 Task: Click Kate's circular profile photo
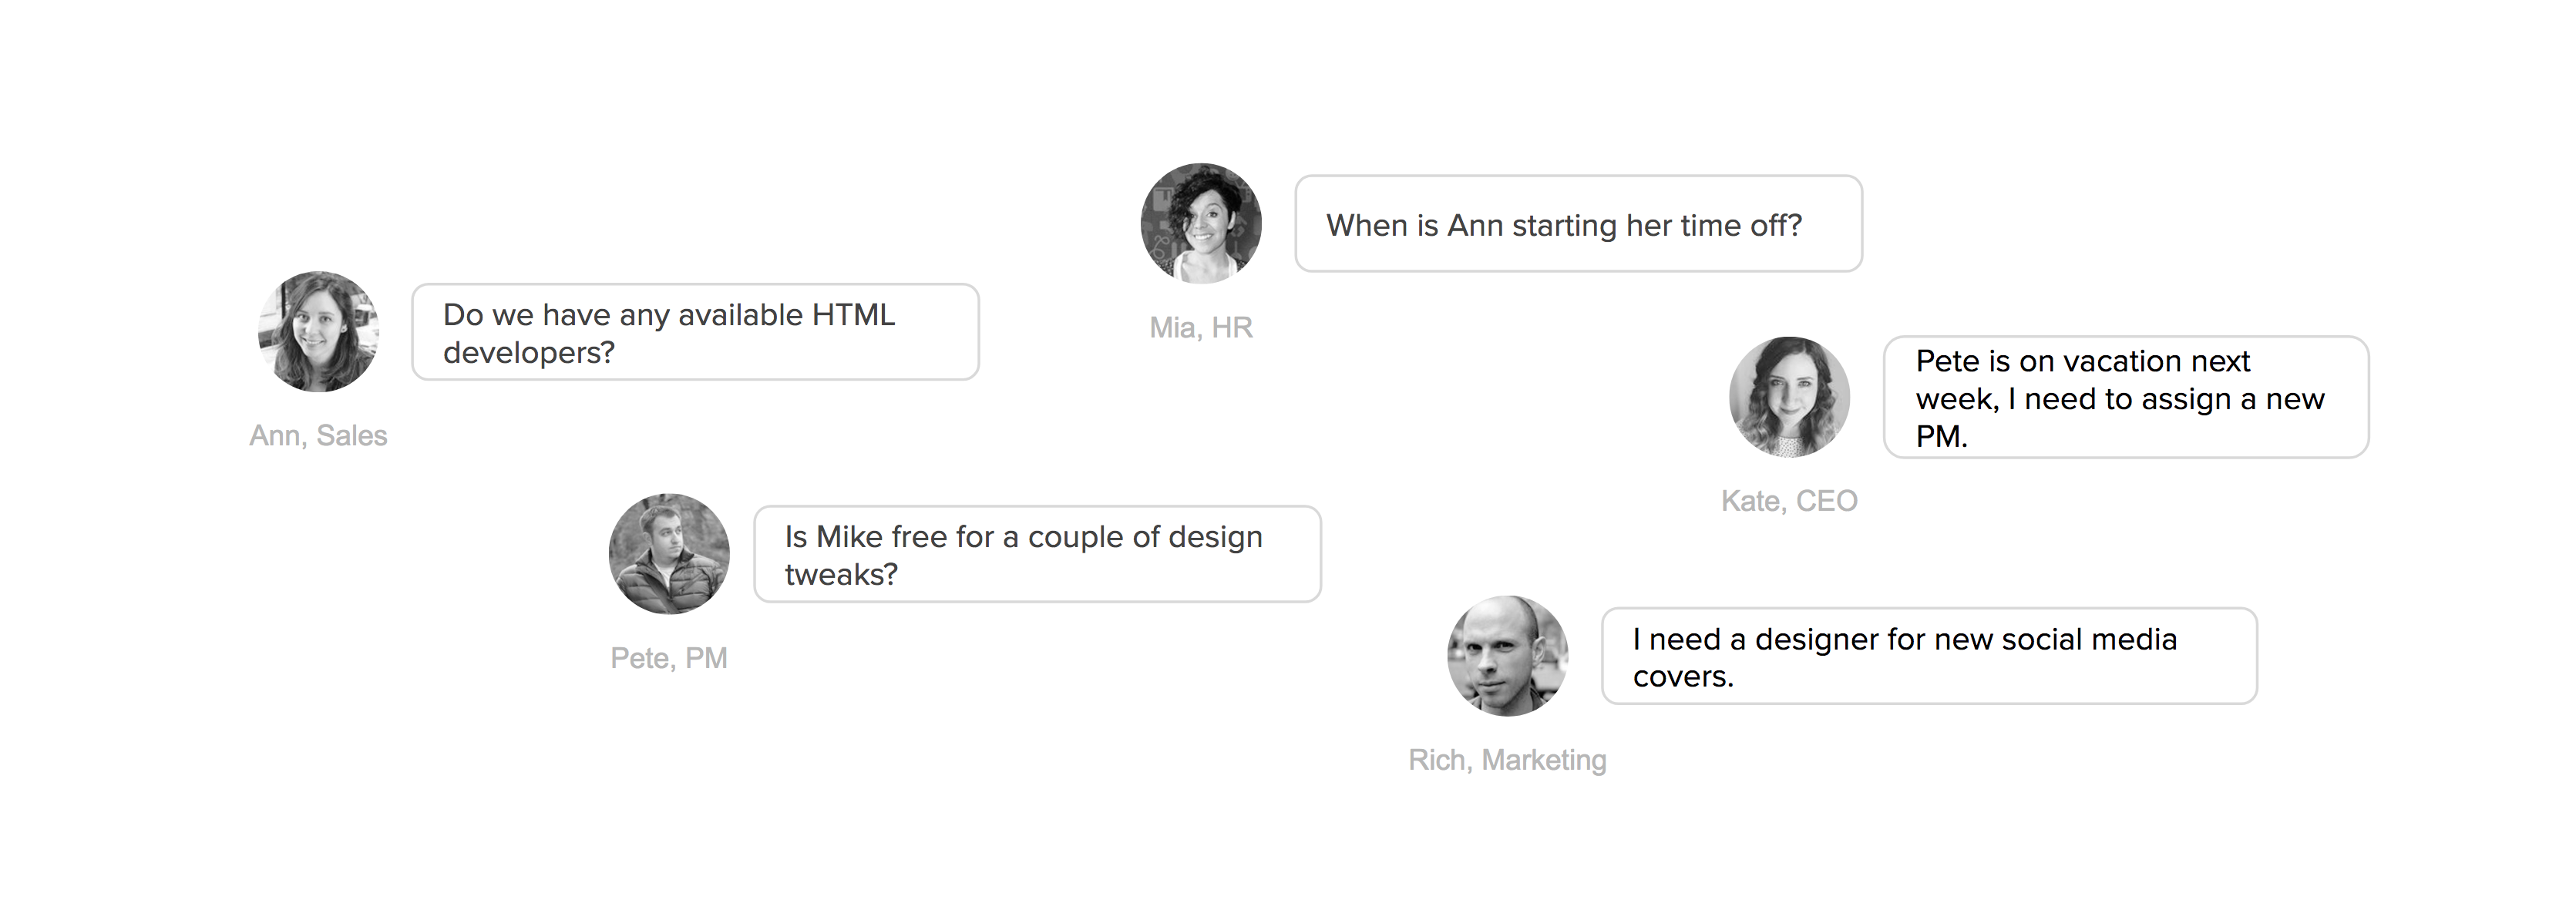point(1789,397)
